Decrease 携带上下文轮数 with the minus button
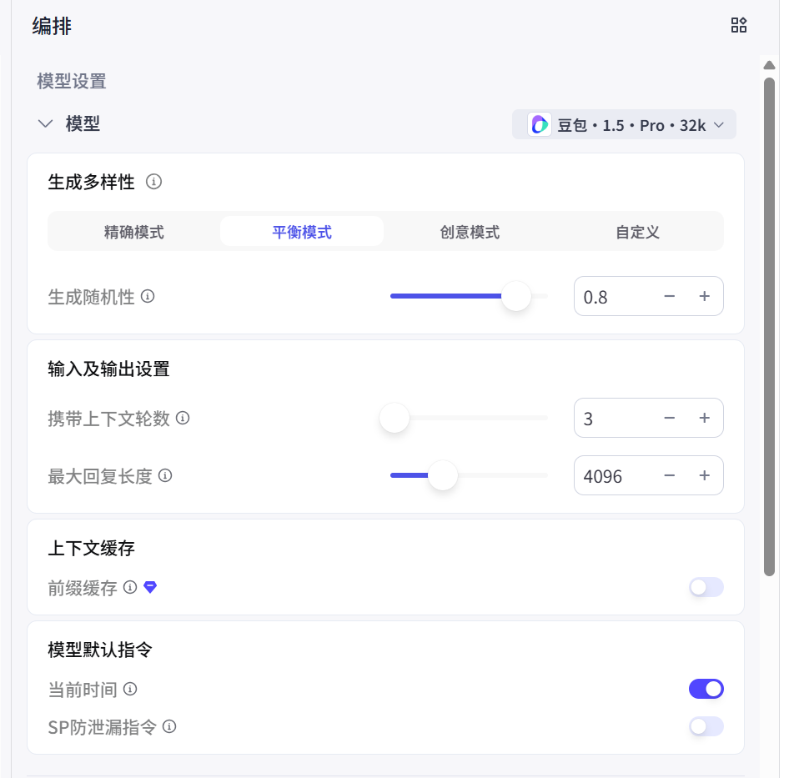The width and height of the screenshot is (794, 778). pyautogui.click(x=669, y=418)
